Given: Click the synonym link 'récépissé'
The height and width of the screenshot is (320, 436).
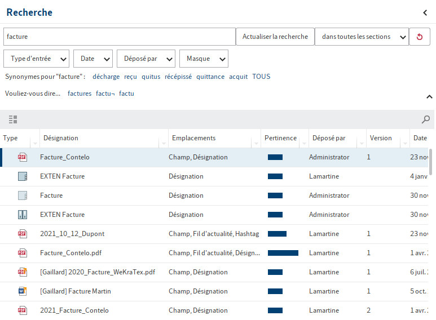Looking at the screenshot, I should [178, 77].
